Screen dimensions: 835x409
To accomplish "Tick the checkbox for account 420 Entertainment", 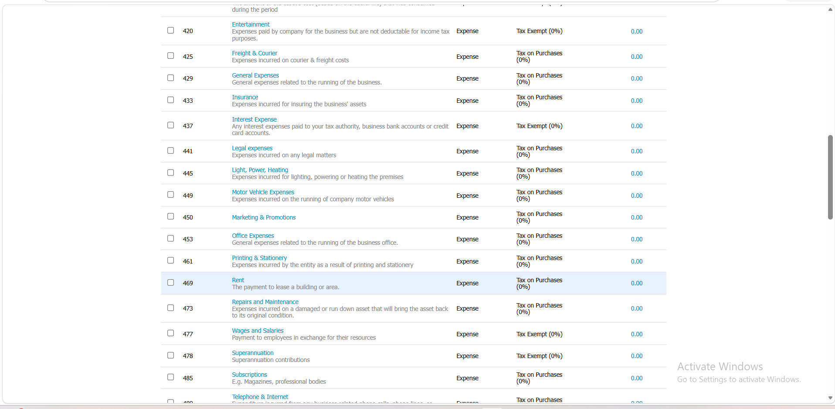I will [170, 30].
